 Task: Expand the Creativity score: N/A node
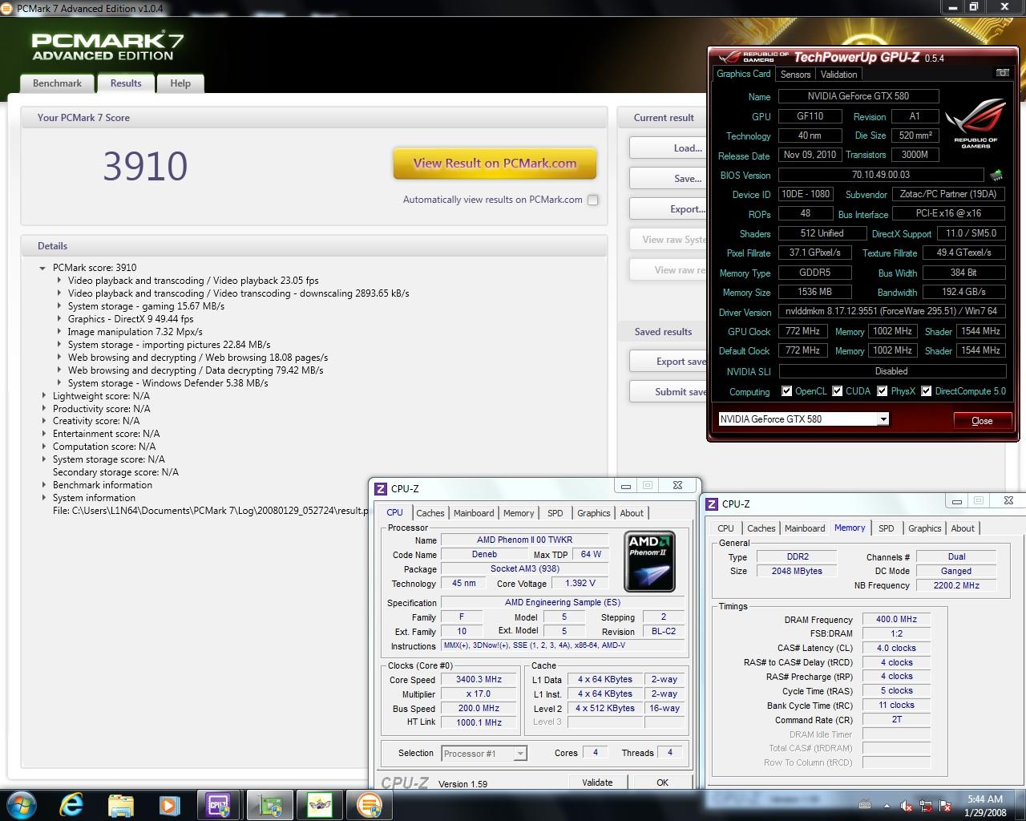[44, 421]
